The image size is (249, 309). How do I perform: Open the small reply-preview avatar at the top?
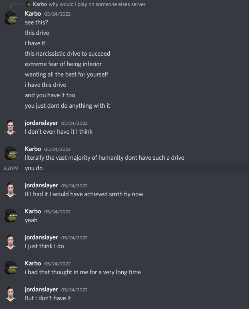coord(28,4)
